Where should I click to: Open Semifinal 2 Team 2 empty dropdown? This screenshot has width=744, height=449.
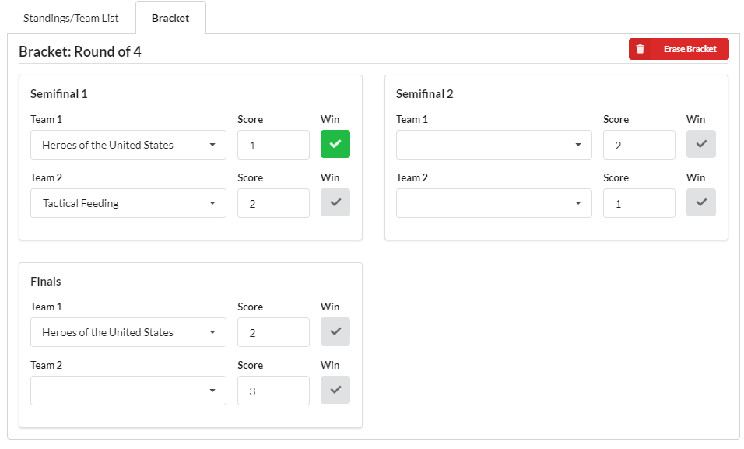494,203
